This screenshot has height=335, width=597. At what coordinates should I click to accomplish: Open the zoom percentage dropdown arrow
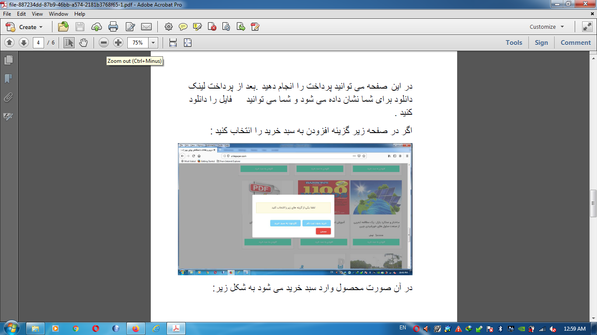153,43
